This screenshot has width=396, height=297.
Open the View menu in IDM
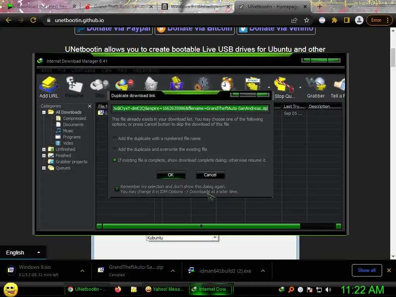coord(107,70)
